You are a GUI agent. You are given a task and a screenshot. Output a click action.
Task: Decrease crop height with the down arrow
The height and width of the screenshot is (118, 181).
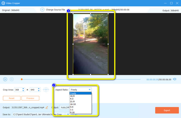(x=39, y=91)
